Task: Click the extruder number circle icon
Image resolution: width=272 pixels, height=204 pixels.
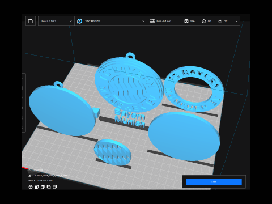Action: pos(80,21)
